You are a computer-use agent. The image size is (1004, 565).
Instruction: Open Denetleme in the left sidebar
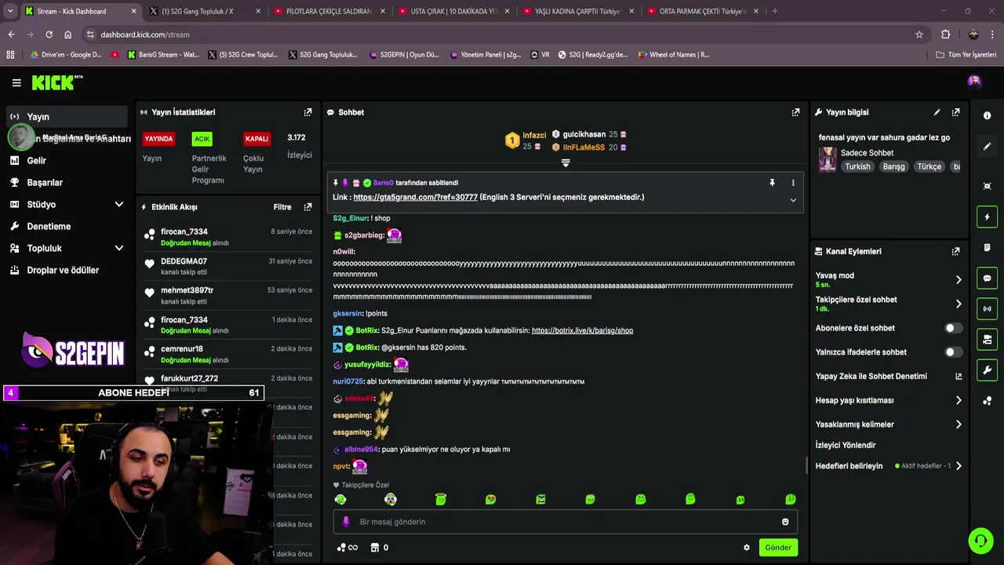click(67, 226)
